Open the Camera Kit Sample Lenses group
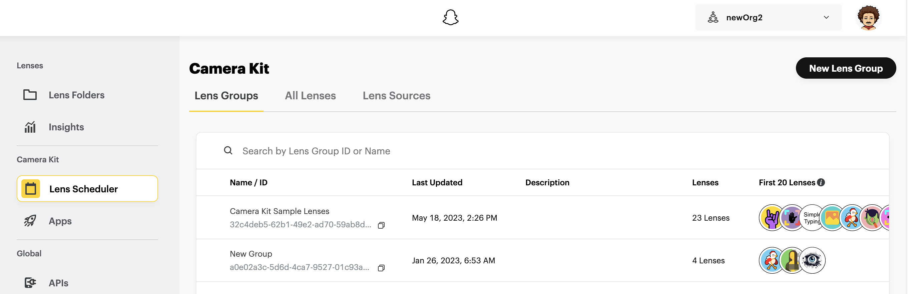The width and height of the screenshot is (908, 294). pos(279,211)
